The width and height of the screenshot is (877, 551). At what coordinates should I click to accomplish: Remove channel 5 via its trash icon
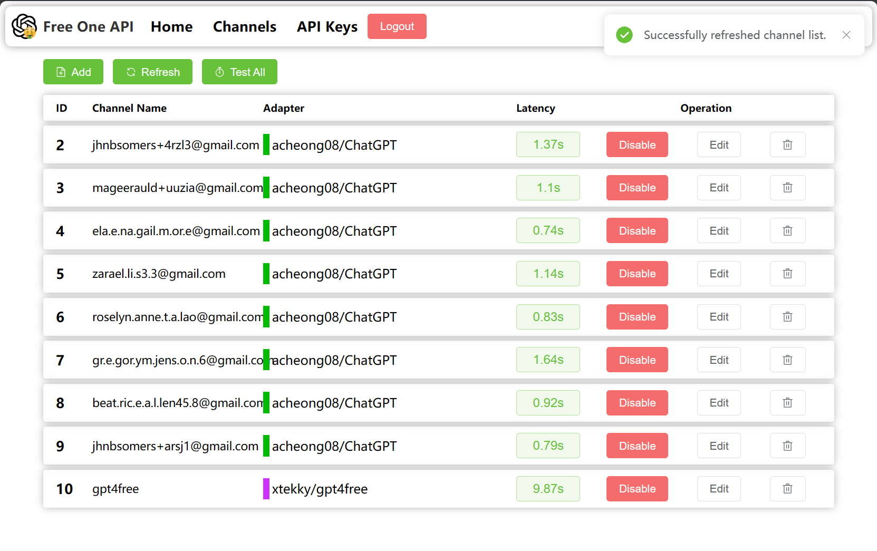[787, 274]
